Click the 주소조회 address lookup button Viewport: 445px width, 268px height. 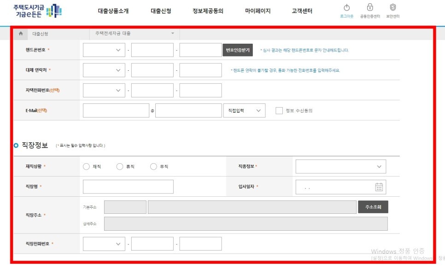pos(373,206)
